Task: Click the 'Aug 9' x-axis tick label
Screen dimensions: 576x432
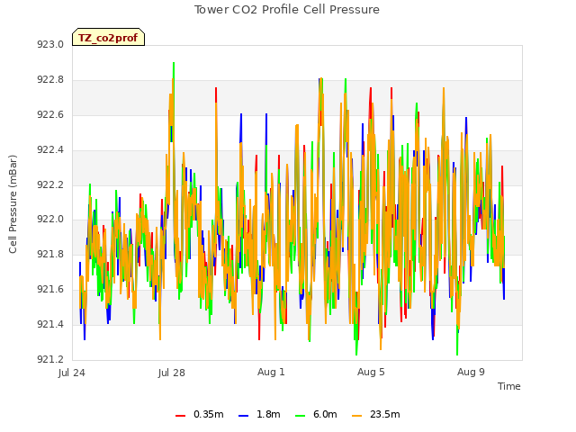Action: [x=471, y=372]
